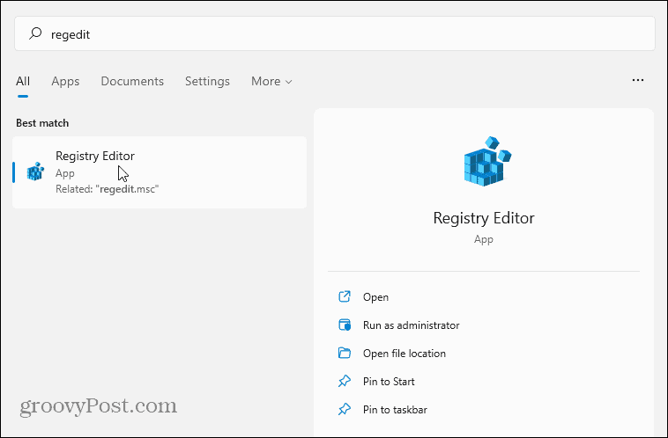Choose Open in the actions list
The height and width of the screenshot is (438, 668).
tap(375, 296)
